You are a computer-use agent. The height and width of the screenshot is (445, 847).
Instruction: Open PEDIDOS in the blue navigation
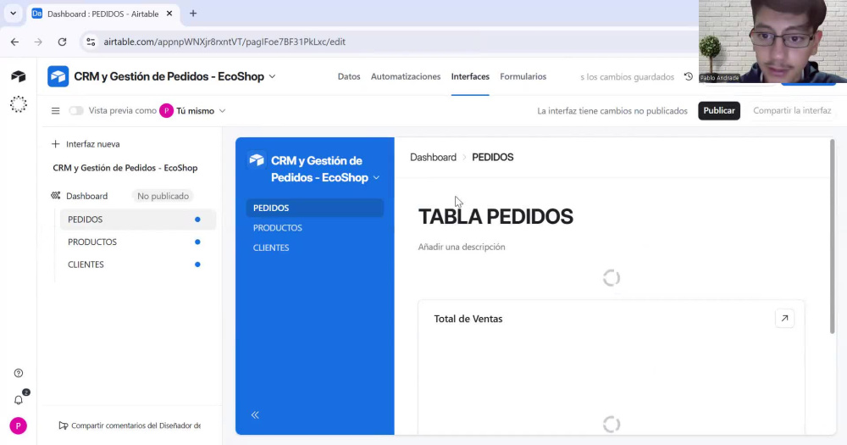pyautogui.click(x=315, y=209)
